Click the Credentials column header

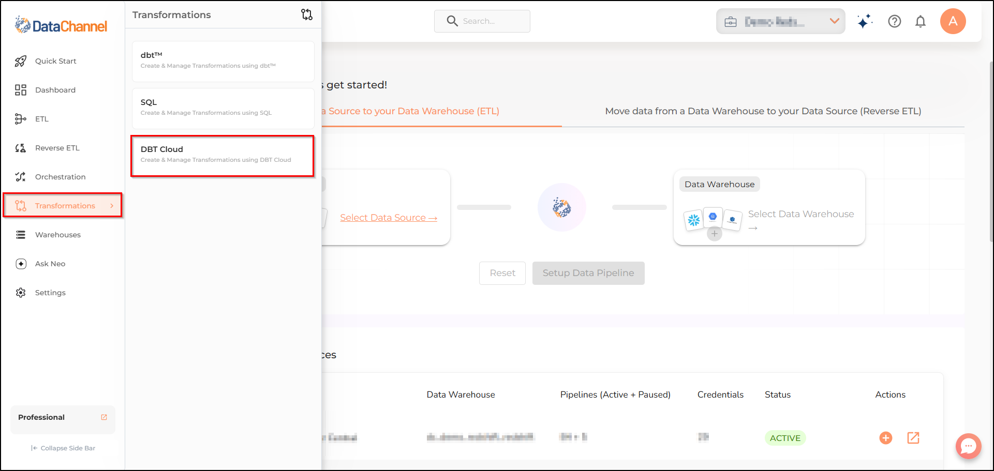tap(720, 394)
